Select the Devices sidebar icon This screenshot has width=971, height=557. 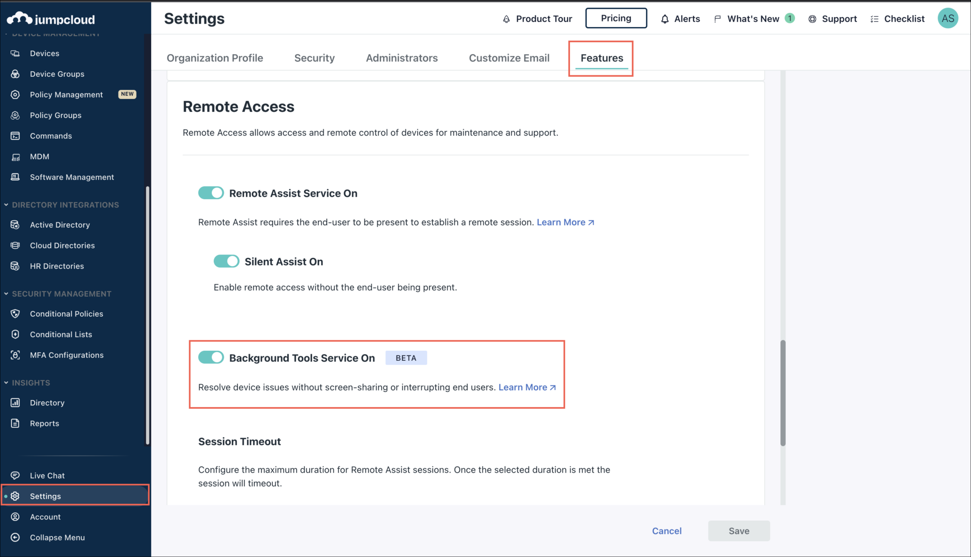(x=16, y=53)
